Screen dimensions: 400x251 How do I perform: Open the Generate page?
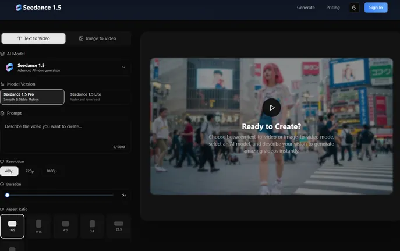[x=306, y=8]
